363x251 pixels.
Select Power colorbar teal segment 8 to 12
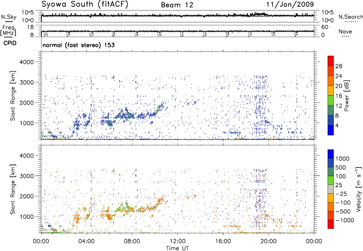coord(331,111)
